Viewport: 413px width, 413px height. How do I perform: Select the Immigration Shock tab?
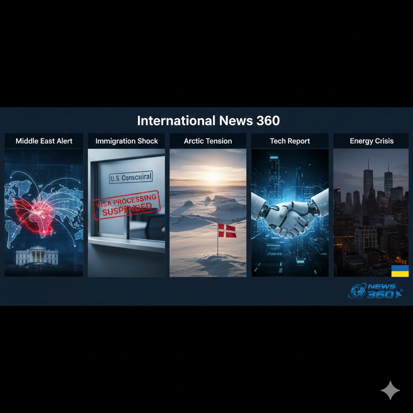127,141
